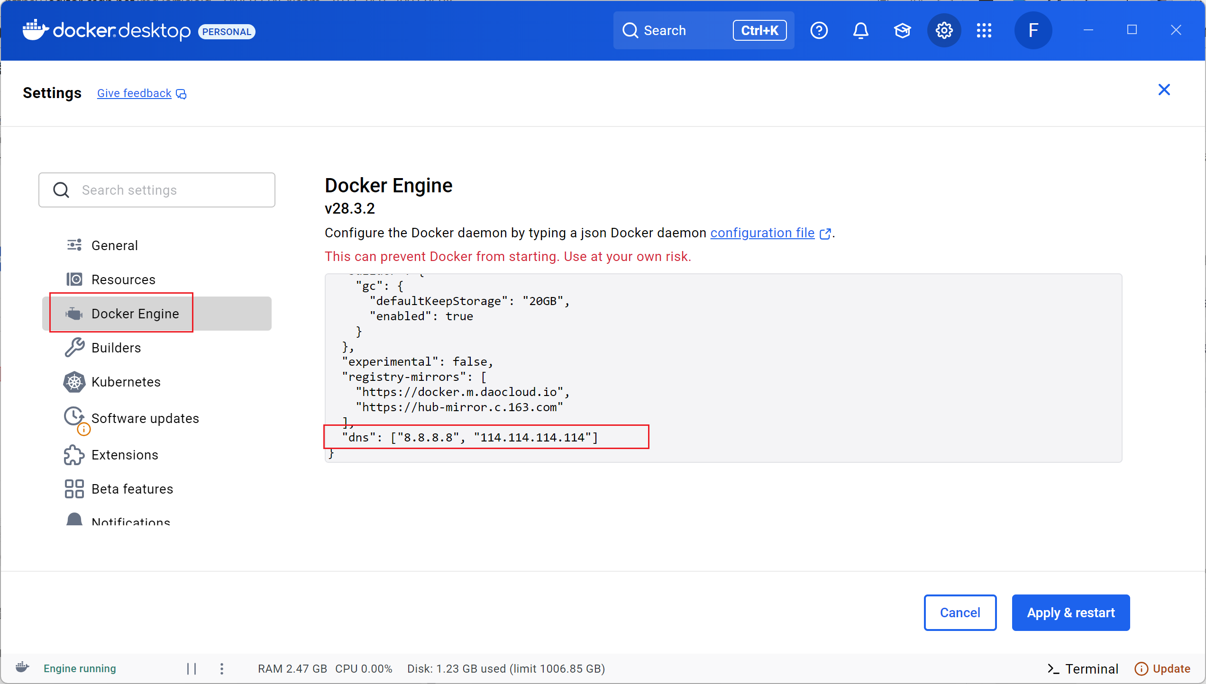Open the Resources settings section

pos(156,279)
